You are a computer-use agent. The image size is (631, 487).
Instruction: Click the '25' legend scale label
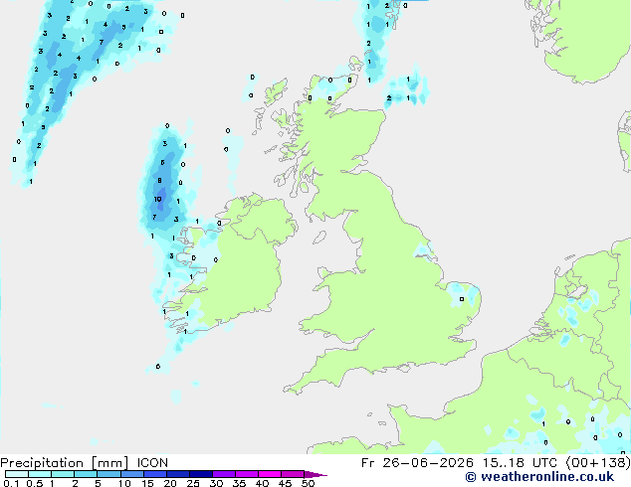pyautogui.click(x=193, y=483)
